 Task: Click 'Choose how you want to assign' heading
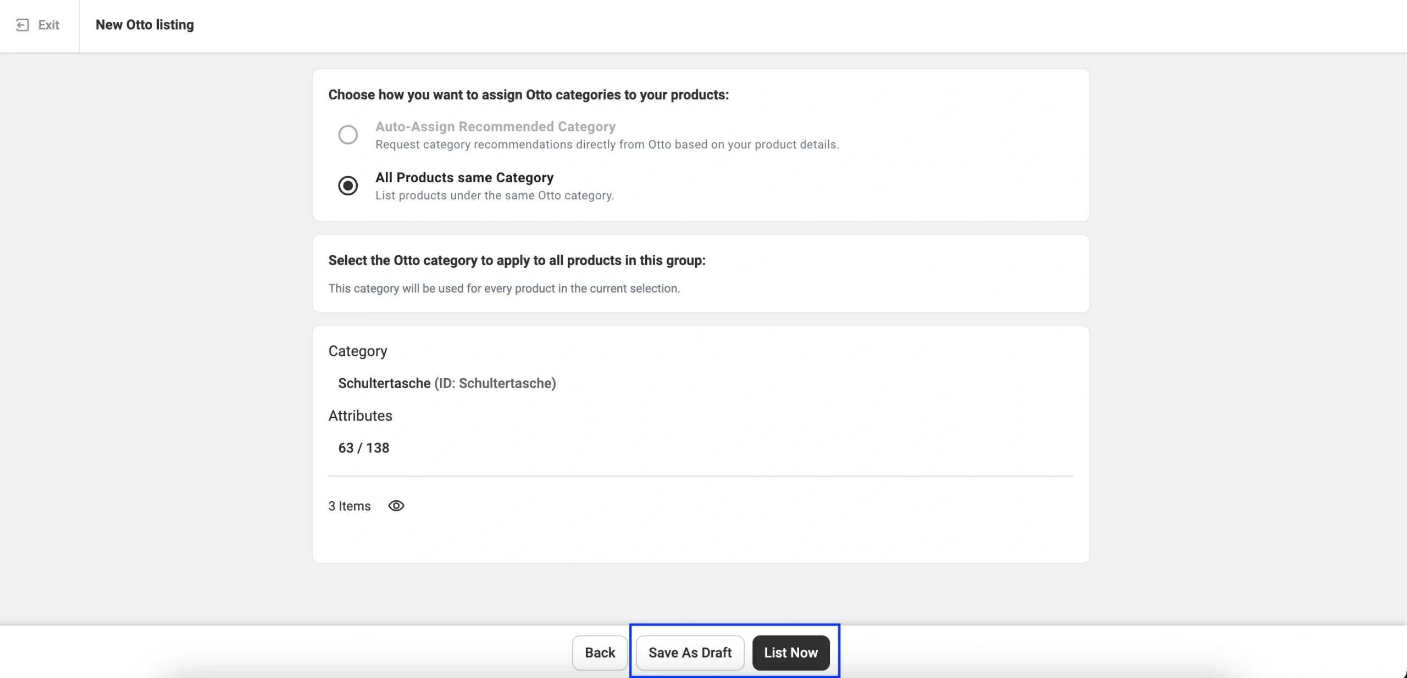click(x=528, y=95)
